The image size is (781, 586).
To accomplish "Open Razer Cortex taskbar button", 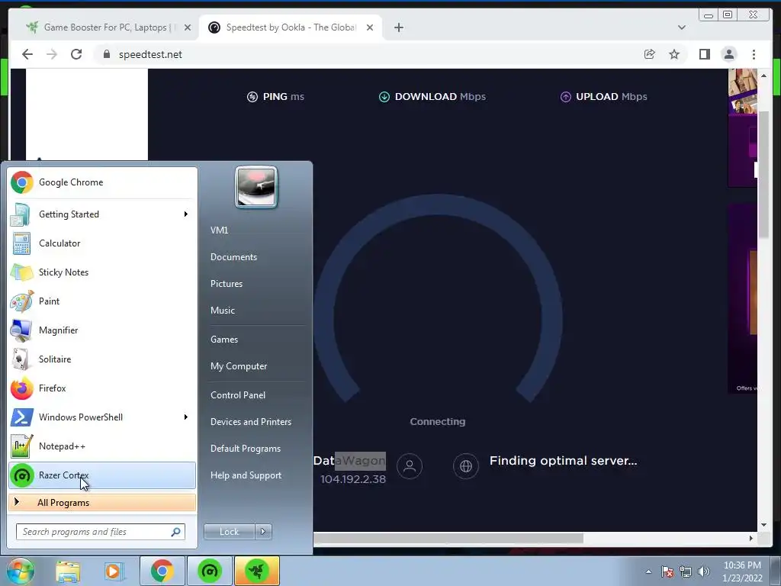I will pyautogui.click(x=209, y=571).
